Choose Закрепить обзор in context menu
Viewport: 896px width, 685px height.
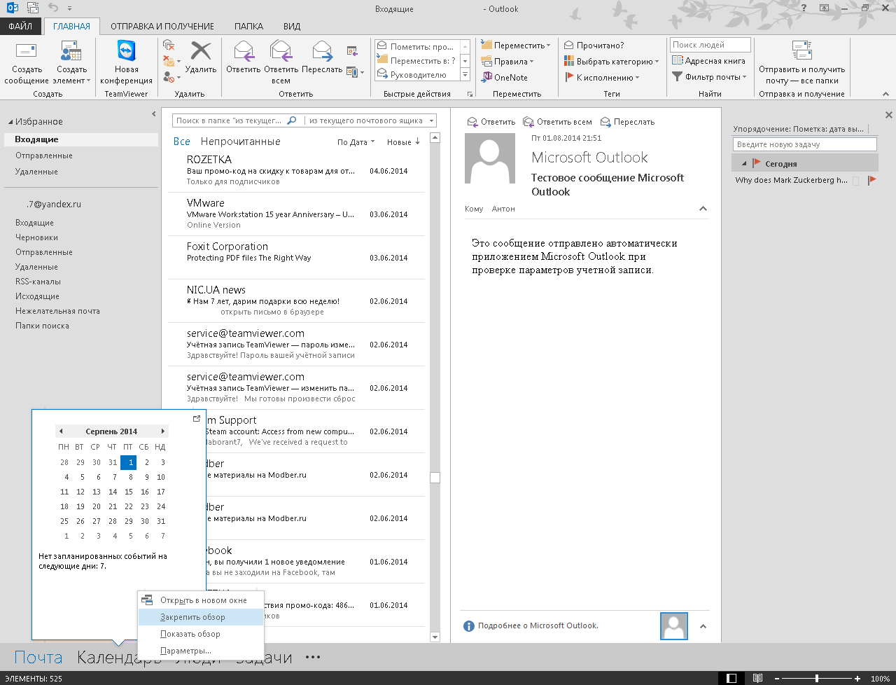coord(201,617)
